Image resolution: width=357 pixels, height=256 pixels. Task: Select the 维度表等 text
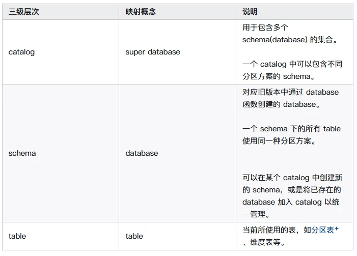click(265, 242)
